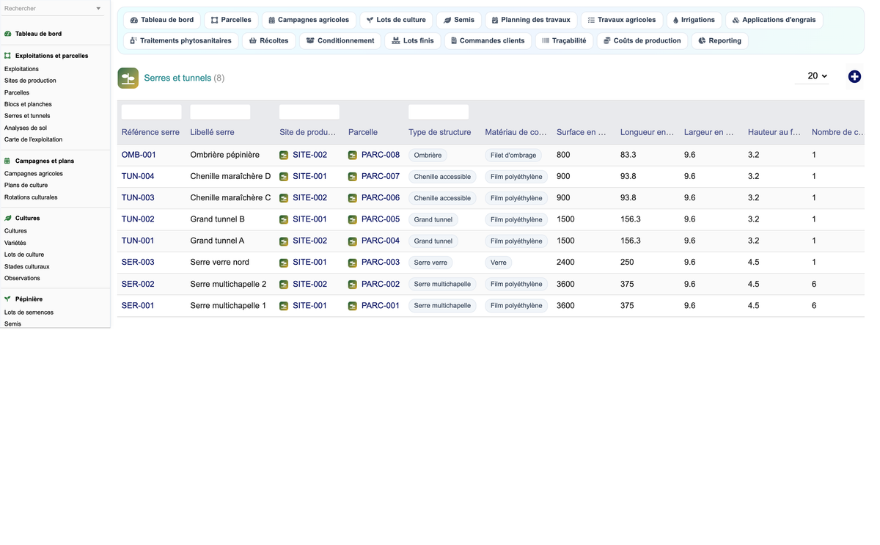Open the Irrigations tab
Image resolution: width=880 pixels, height=545 pixels.
point(694,20)
